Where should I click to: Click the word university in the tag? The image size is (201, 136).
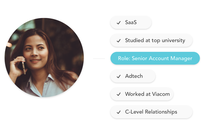(x=173, y=40)
